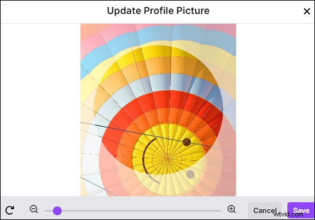This screenshot has height=220, width=315.
Task: Save the new profile picture
Action: (x=301, y=210)
